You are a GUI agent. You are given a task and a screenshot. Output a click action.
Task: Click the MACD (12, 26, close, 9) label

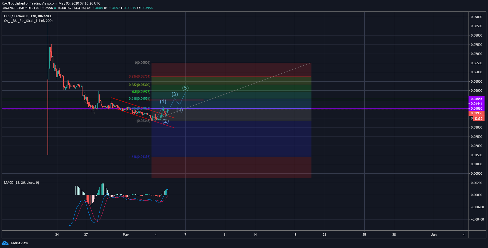21,182
